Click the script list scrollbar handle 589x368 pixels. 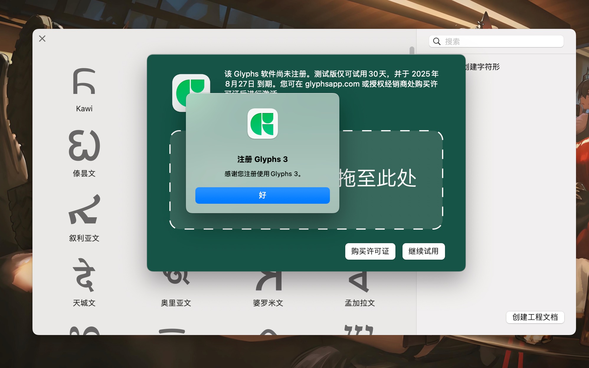(412, 50)
